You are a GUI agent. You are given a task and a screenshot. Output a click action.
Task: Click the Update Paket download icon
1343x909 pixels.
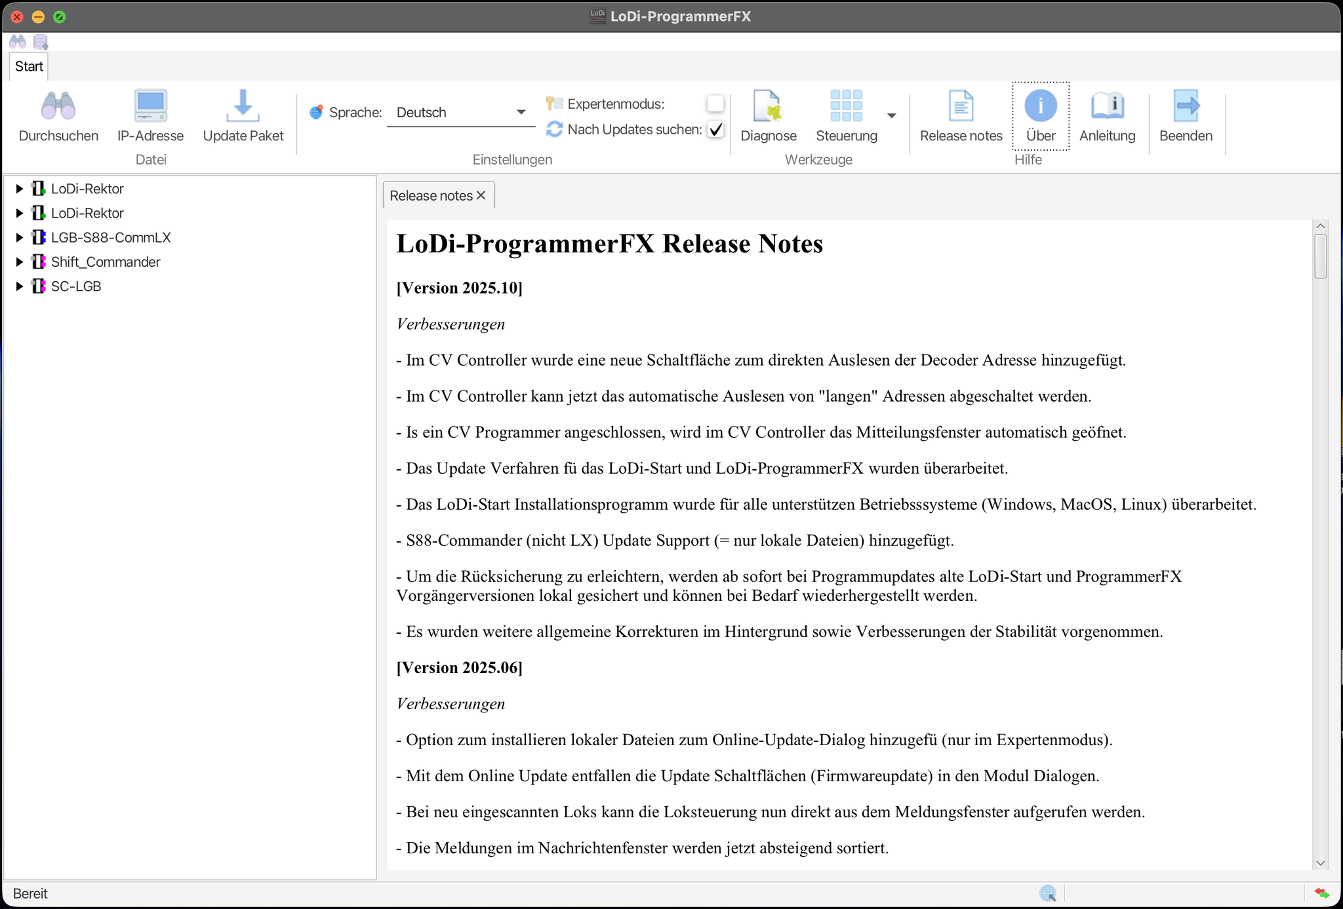pyautogui.click(x=243, y=106)
